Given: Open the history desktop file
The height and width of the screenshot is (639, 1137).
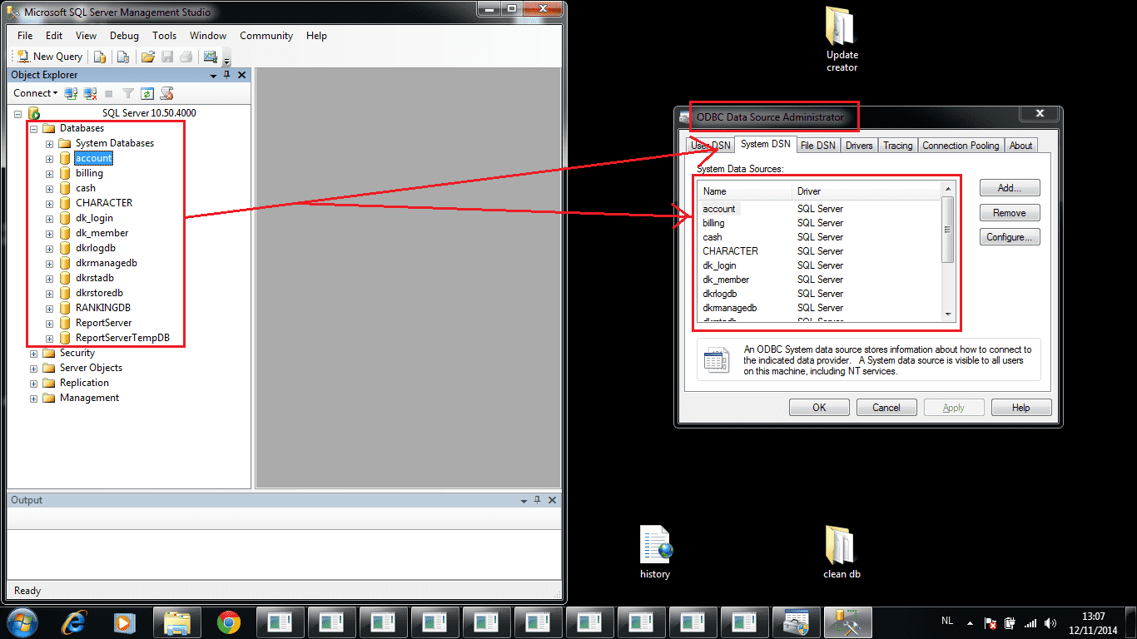Looking at the screenshot, I should coord(655,552).
